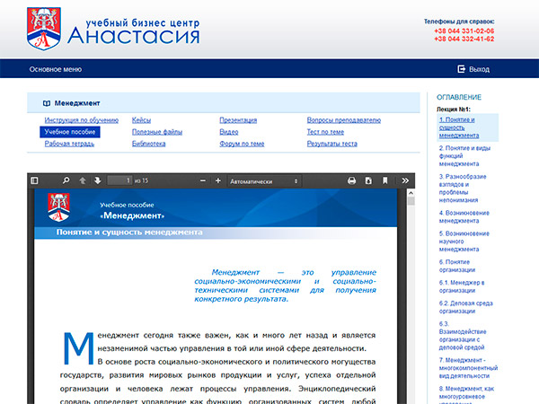Zoom in the PDF document
539x404 pixels.
point(217,180)
